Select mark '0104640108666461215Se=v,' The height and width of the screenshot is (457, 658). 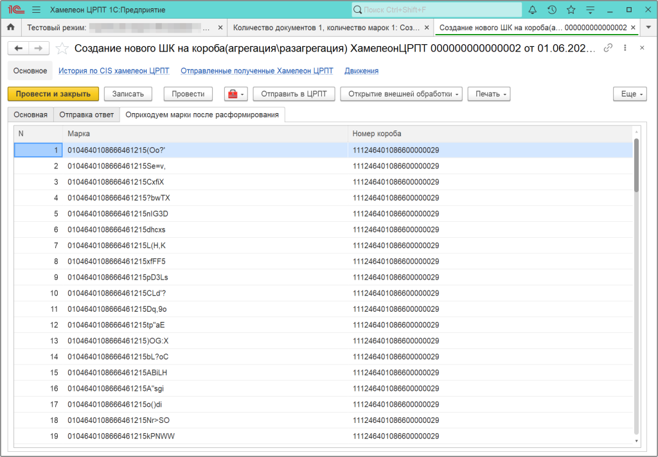[x=205, y=166]
